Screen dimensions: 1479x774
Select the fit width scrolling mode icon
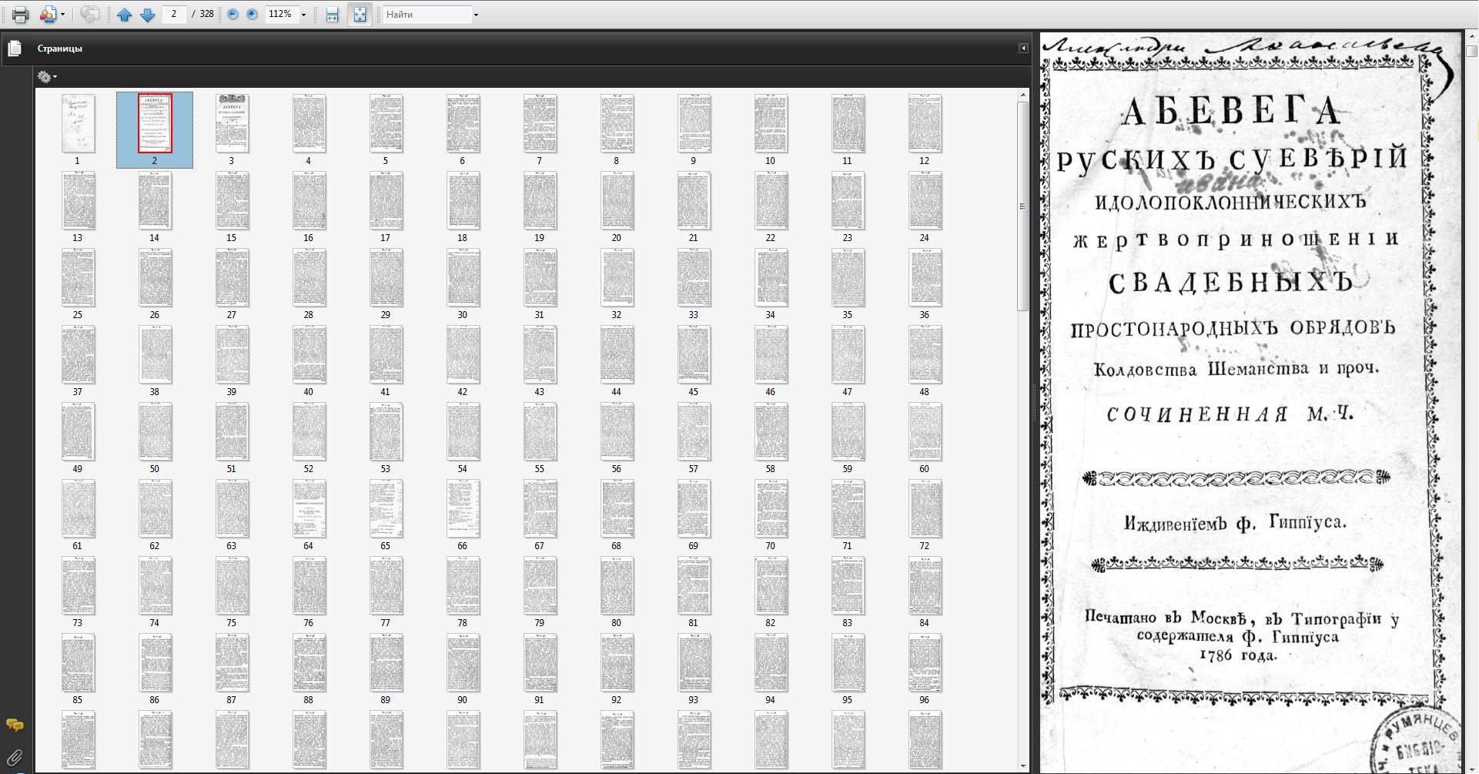click(332, 15)
